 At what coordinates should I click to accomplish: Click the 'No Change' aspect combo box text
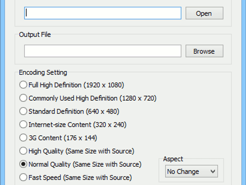point(183,171)
